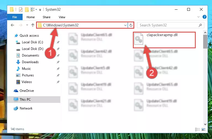Go up one folder level
The height and width of the screenshot is (139, 212).
(x=33, y=25)
